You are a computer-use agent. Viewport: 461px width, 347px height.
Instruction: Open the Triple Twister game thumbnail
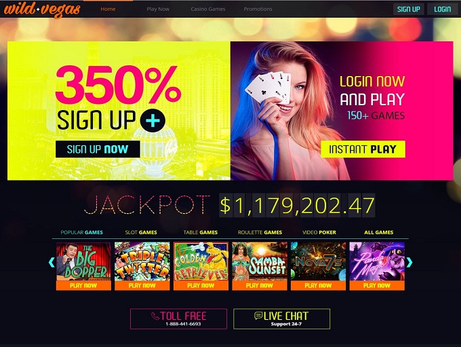[x=142, y=261]
